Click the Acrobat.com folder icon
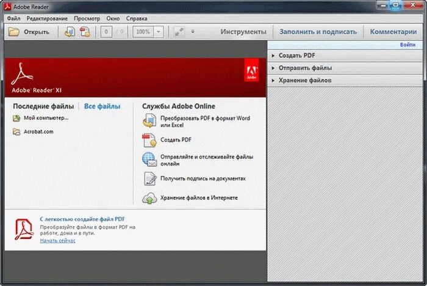Image resolution: width=427 pixels, height=286 pixels. (x=16, y=132)
